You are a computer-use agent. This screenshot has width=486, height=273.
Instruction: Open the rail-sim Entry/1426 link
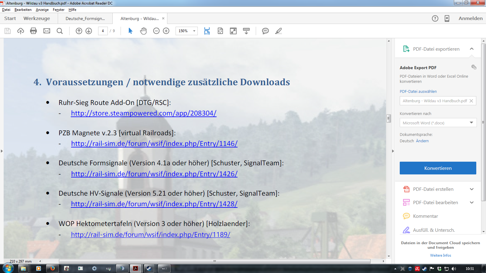coord(154,174)
